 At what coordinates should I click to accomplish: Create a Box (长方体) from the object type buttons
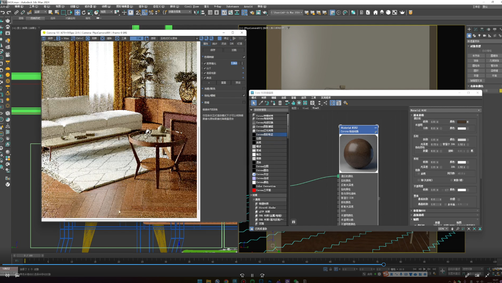click(x=476, y=56)
